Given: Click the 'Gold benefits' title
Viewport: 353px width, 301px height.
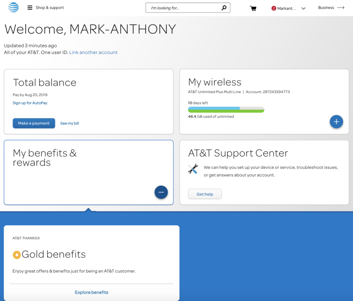Looking at the screenshot, I should [53, 254].
